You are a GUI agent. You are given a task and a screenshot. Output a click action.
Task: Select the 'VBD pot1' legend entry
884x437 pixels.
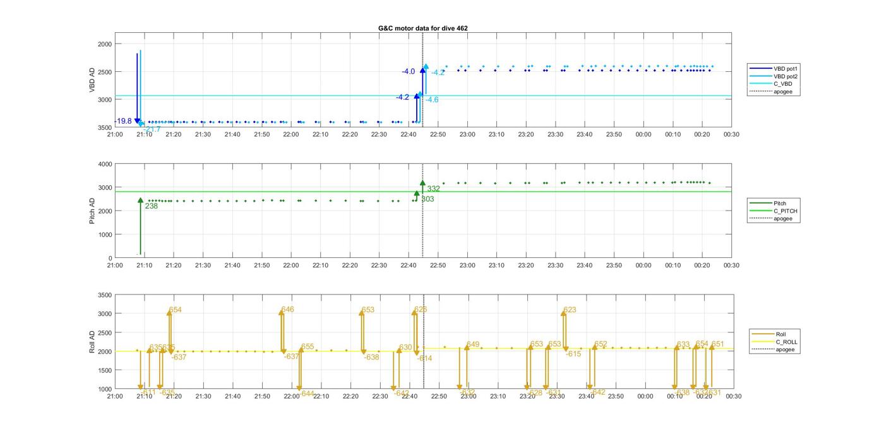775,68
